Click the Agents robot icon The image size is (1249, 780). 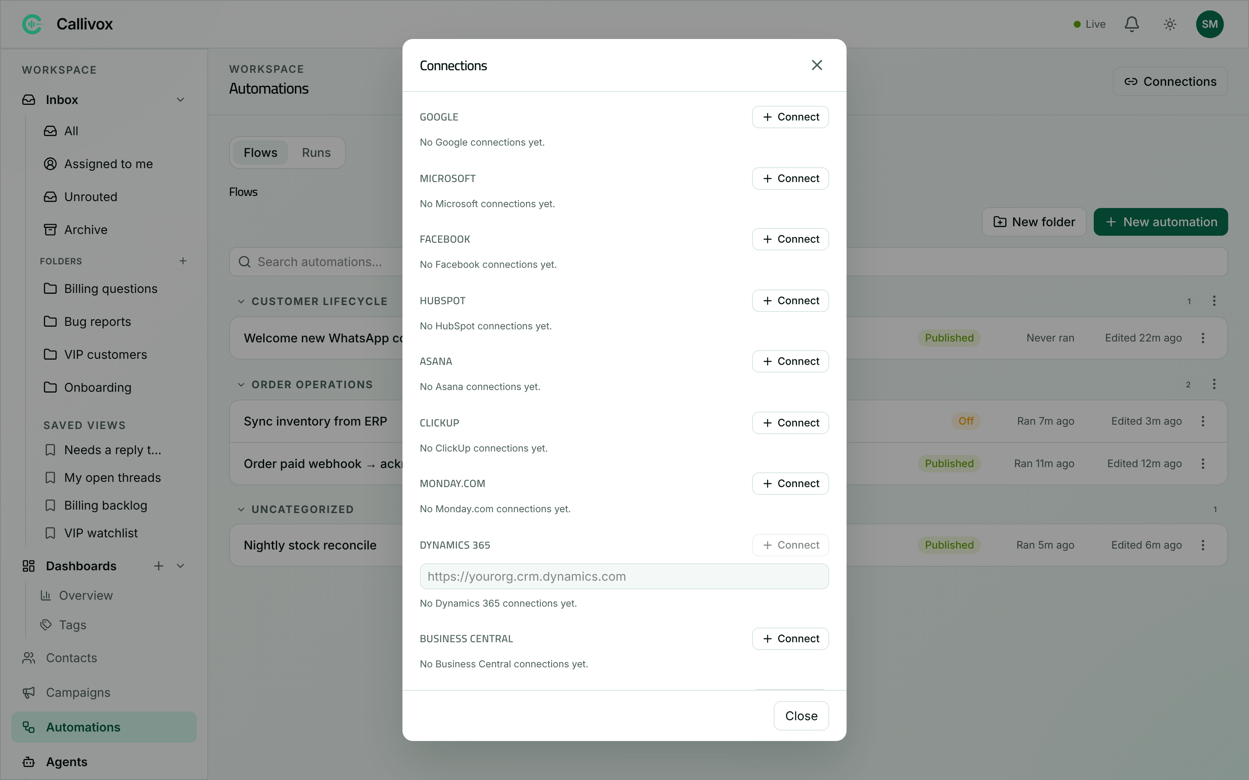pyautogui.click(x=29, y=761)
